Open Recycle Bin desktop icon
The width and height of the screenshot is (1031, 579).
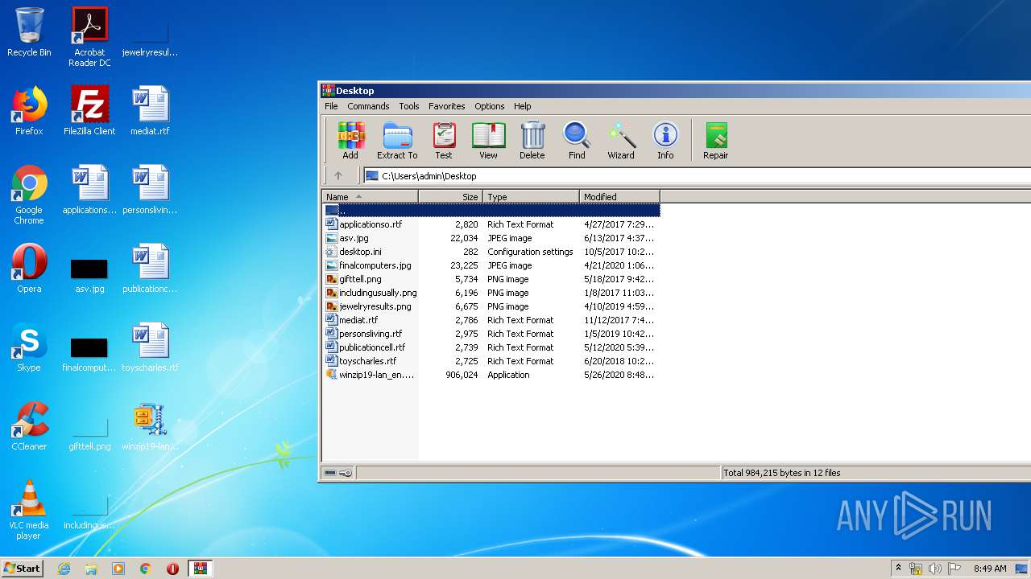pos(29,33)
